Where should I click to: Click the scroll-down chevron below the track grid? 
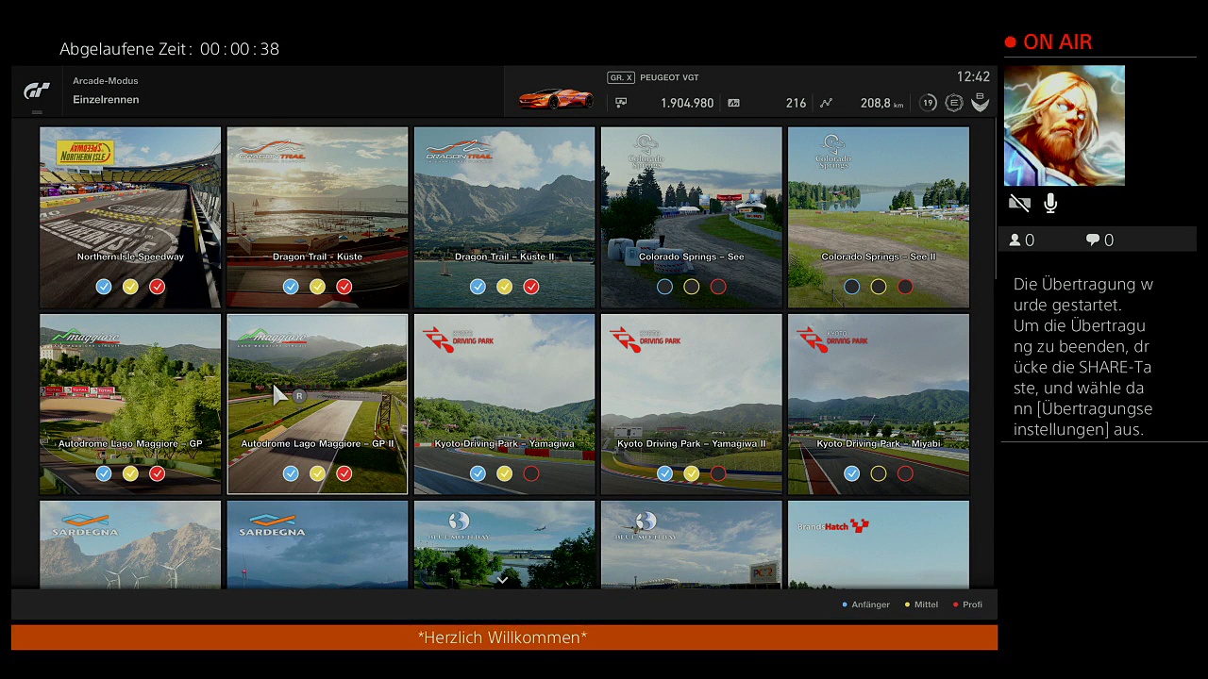point(503,581)
